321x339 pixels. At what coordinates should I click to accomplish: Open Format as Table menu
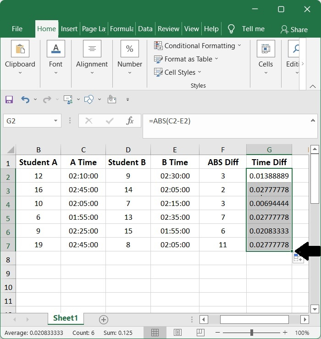[186, 59]
